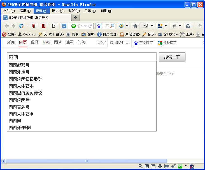Screen dimensions: 205x170
Task: Open the 表单 (Forms) toolbar menu
Action: pyautogui.click(x=73, y=34)
